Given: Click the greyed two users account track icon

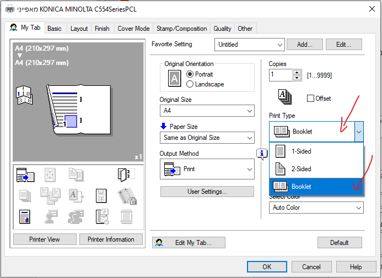Looking at the screenshot, I should tap(76, 216).
